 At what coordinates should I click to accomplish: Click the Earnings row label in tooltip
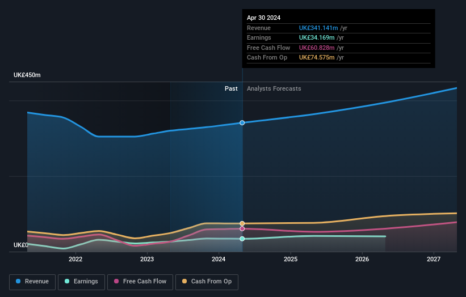click(x=259, y=37)
